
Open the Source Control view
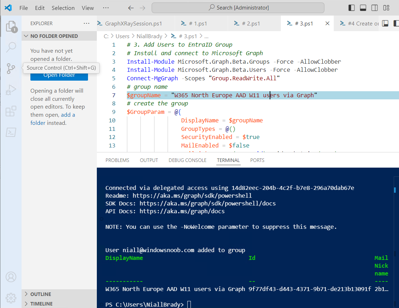click(11, 68)
